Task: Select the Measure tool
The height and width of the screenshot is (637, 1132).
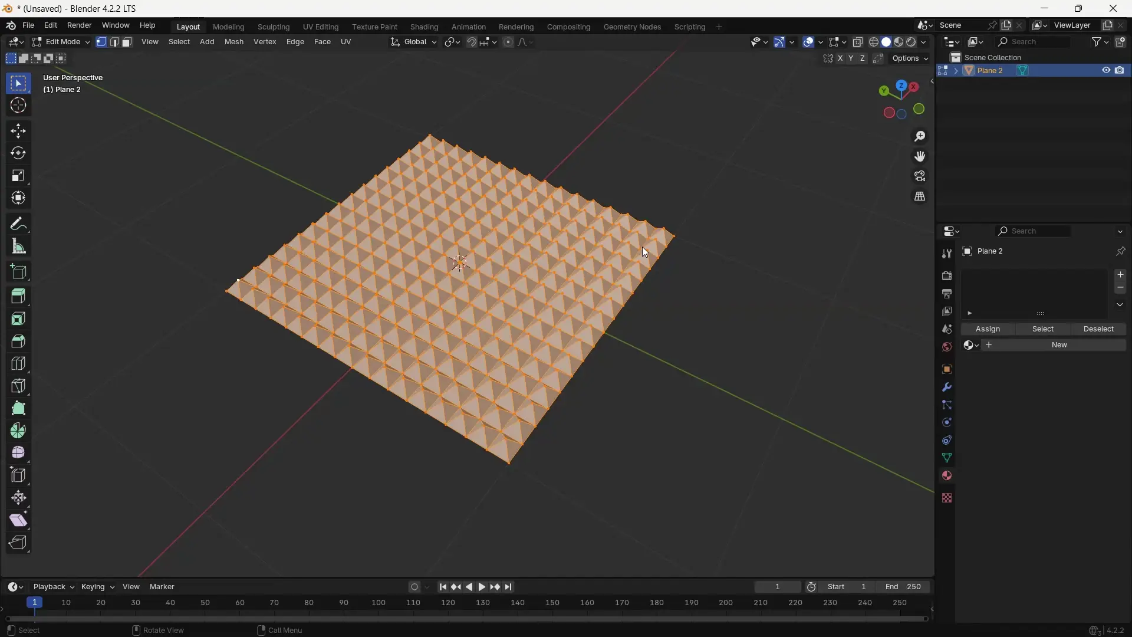Action: [18, 247]
